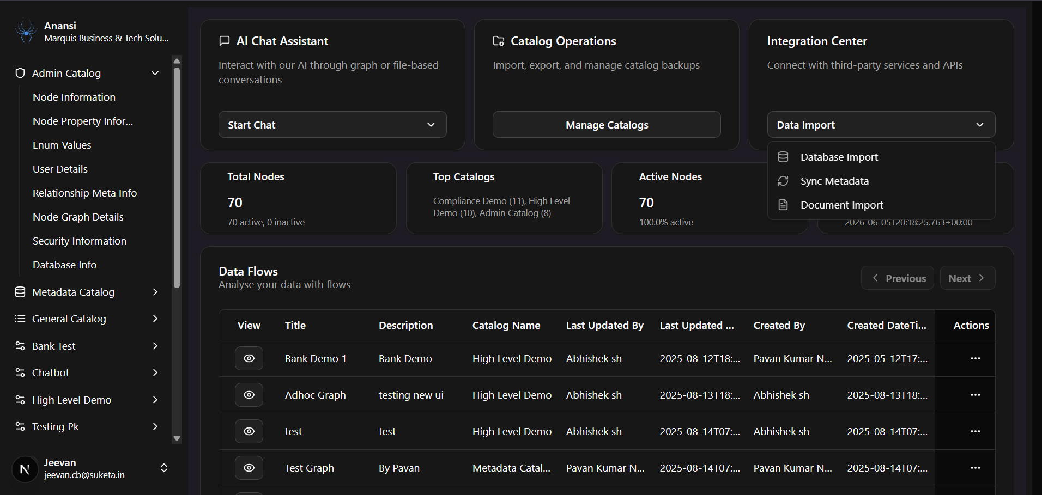Open actions menu for Bank Demo 1 row

976,358
